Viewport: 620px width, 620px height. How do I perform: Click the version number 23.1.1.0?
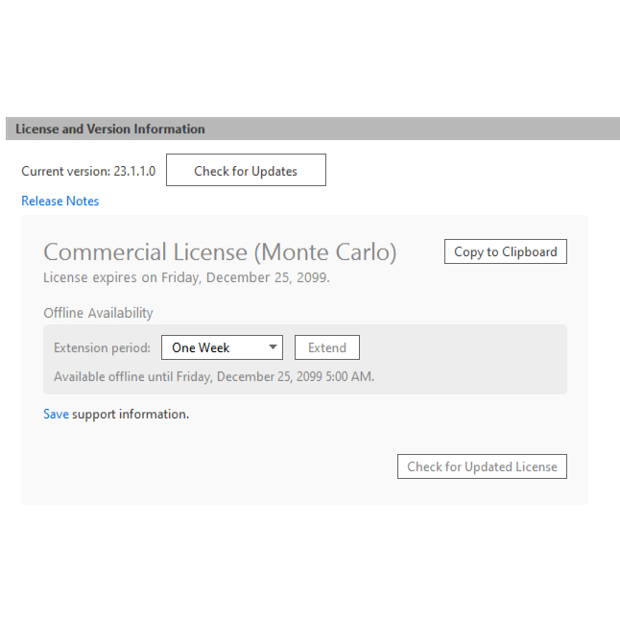point(134,172)
